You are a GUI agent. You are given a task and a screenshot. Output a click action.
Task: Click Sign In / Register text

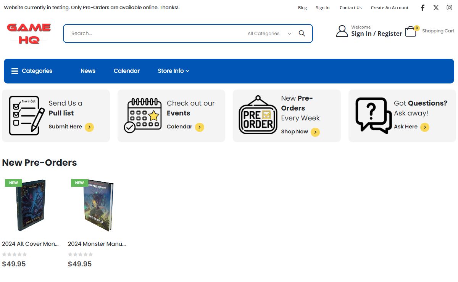[x=377, y=34]
